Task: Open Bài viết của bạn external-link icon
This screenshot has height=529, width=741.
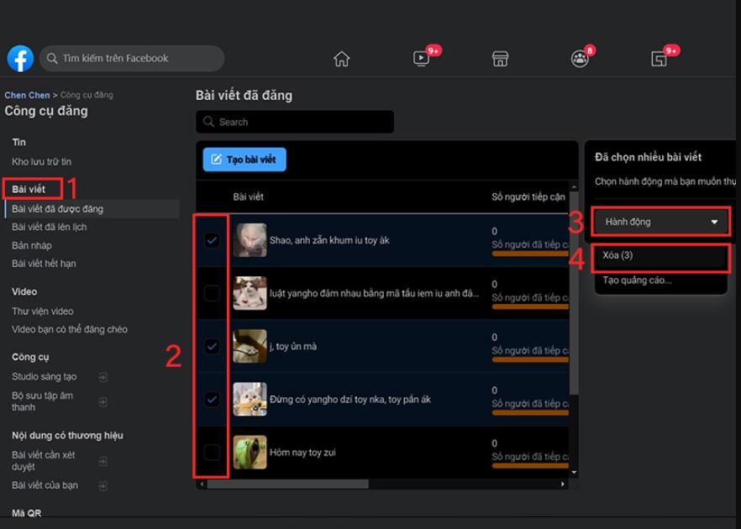Action: tap(102, 484)
